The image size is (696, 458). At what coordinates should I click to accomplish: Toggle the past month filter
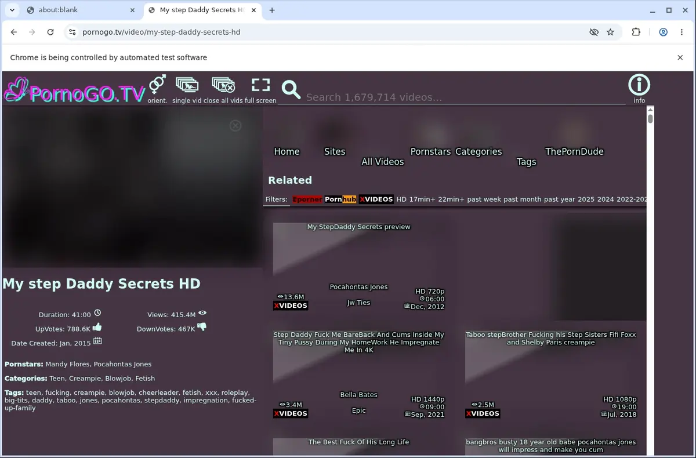(522, 199)
